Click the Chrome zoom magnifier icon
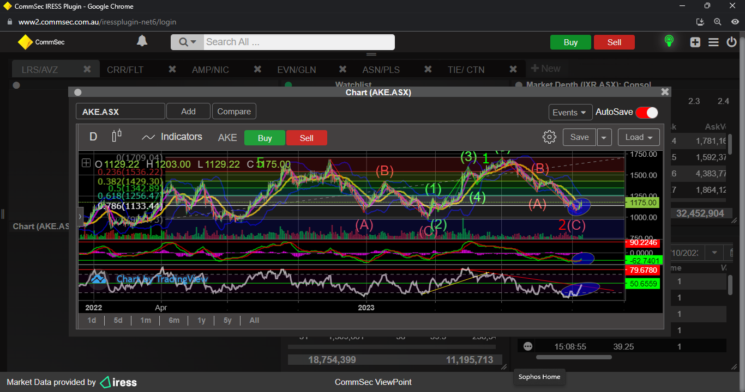Viewport: 745px width, 392px height. (718, 22)
